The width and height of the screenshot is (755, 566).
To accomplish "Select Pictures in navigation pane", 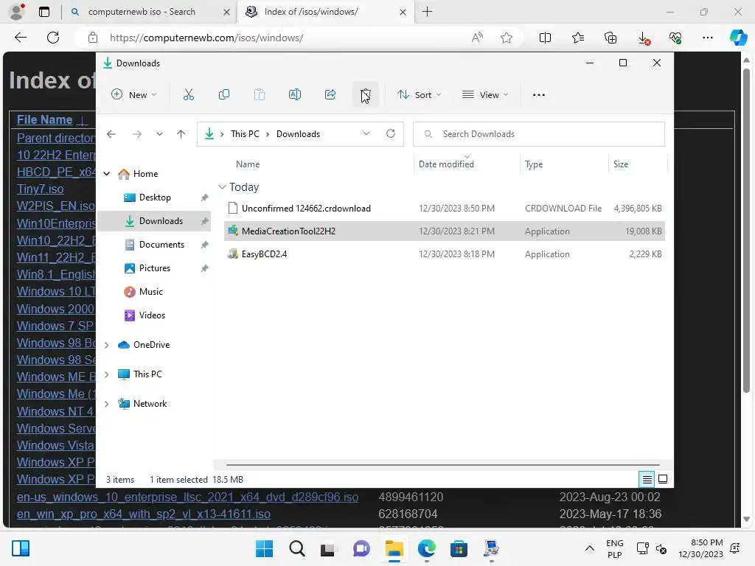I will pyautogui.click(x=155, y=268).
